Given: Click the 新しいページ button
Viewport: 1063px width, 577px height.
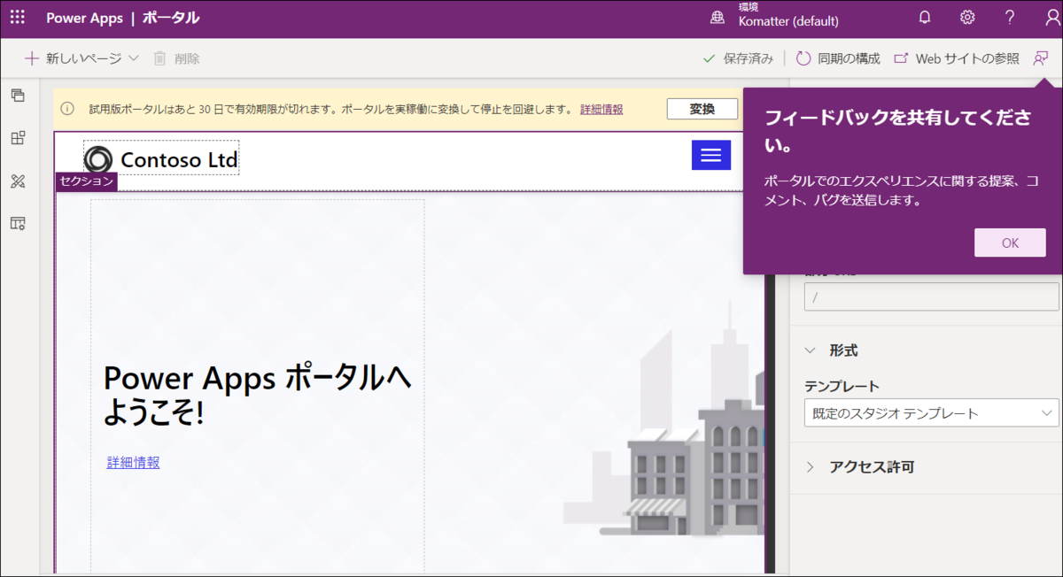Looking at the screenshot, I should pyautogui.click(x=73, y=58).
